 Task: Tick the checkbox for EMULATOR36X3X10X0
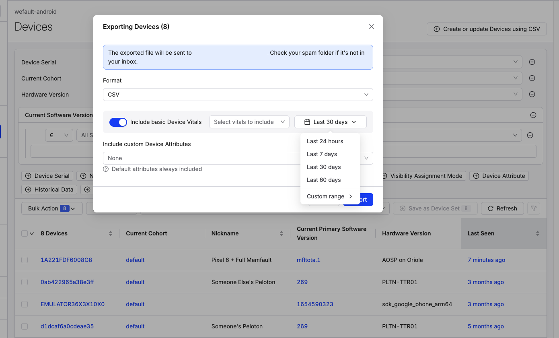tap(25, 304)
